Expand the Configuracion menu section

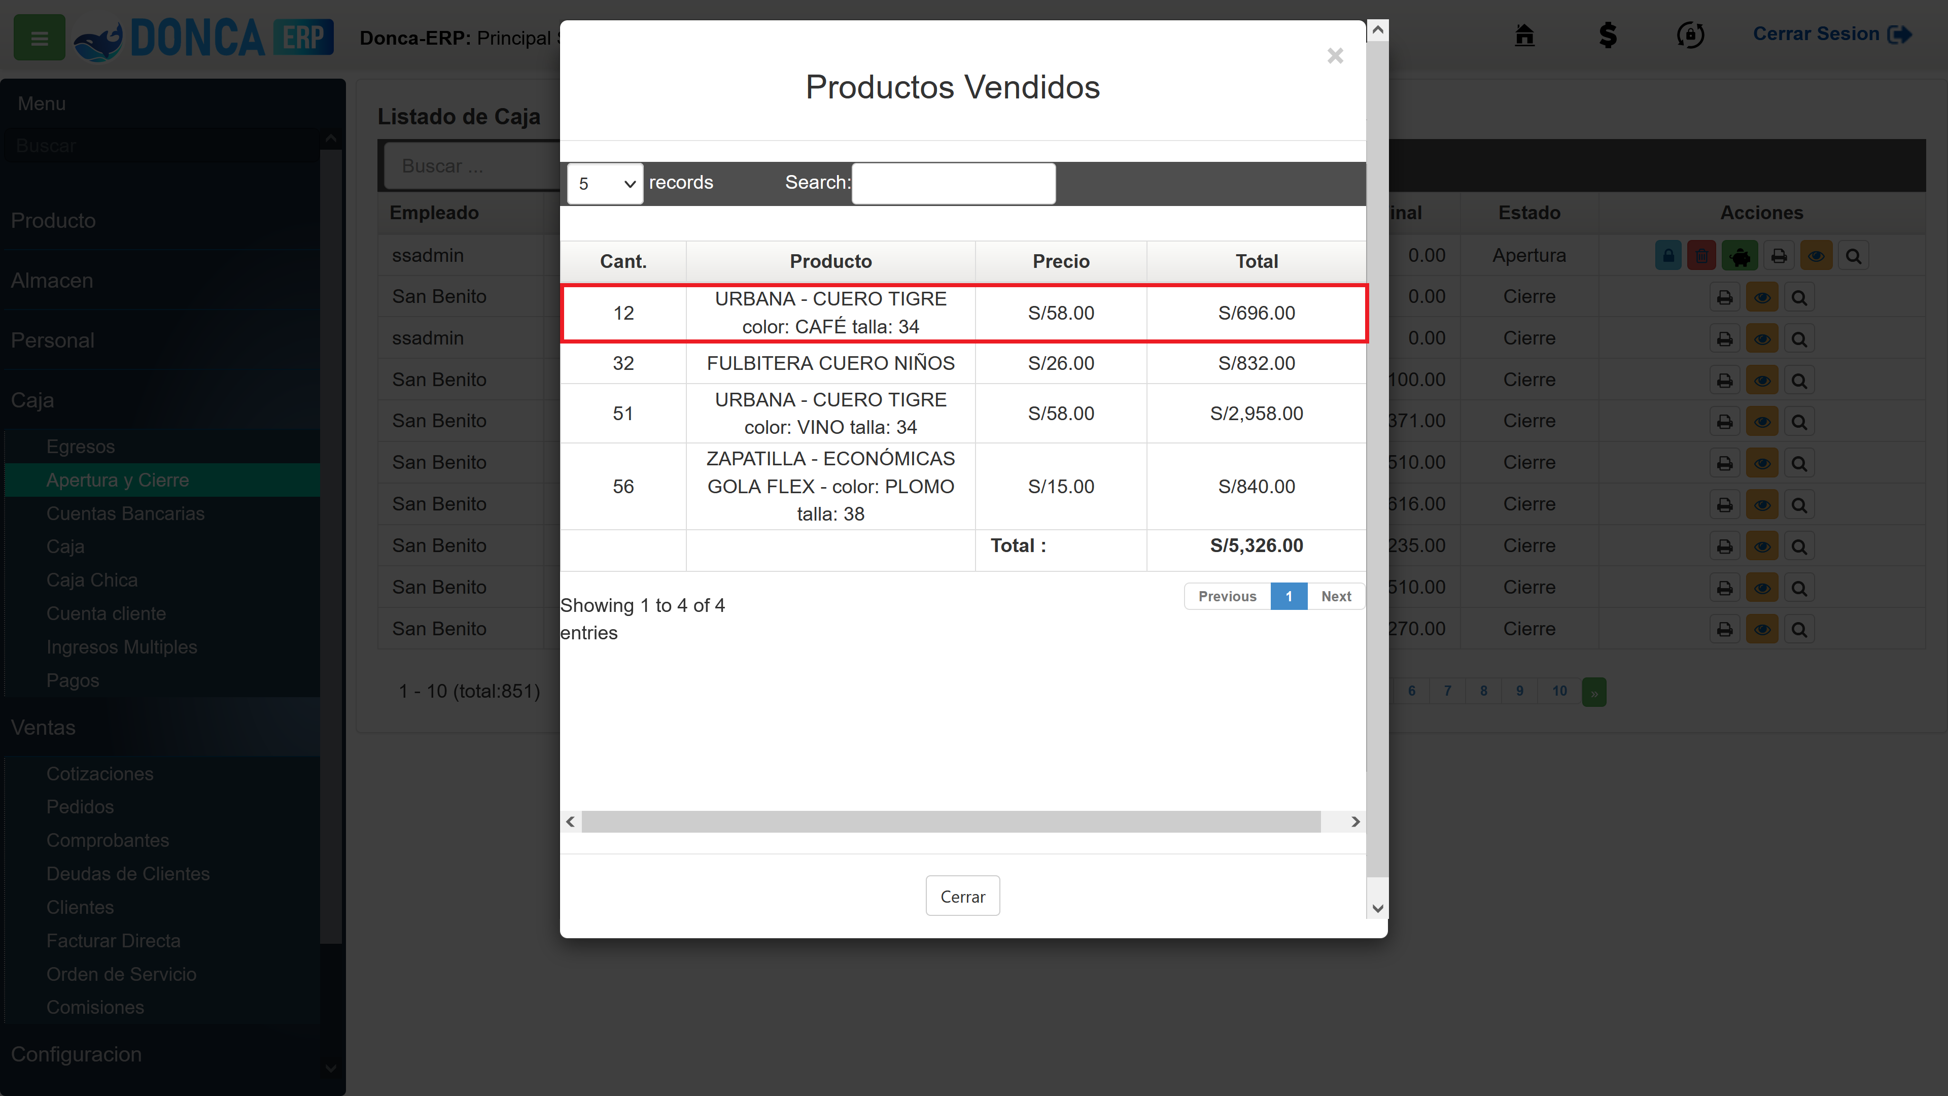76,1054
